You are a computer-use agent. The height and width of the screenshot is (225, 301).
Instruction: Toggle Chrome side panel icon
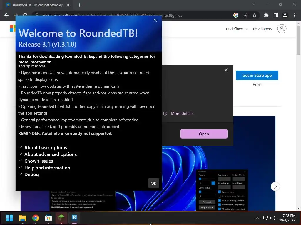click(276, 15)
